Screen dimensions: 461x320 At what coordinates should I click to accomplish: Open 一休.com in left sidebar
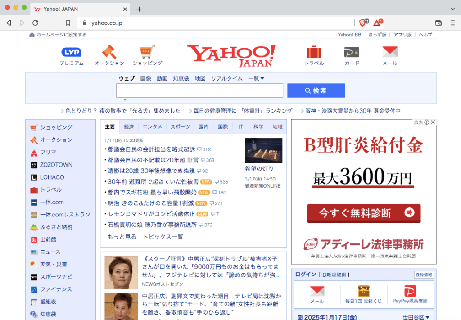47,202
